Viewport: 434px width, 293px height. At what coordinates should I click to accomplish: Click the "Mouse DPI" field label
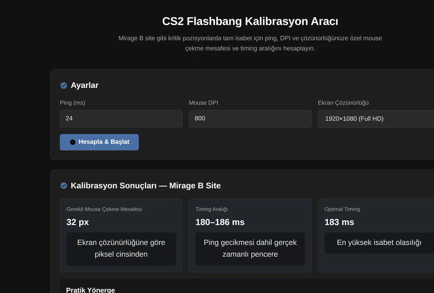(x=203, y=103)
